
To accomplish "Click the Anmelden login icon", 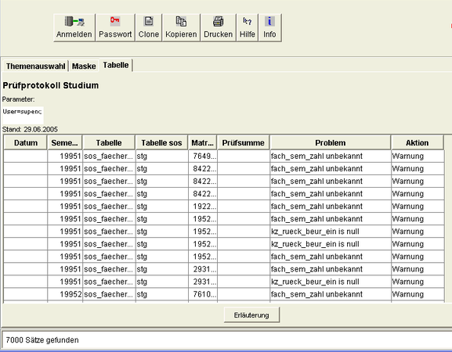I will click(x=74, y=21).
